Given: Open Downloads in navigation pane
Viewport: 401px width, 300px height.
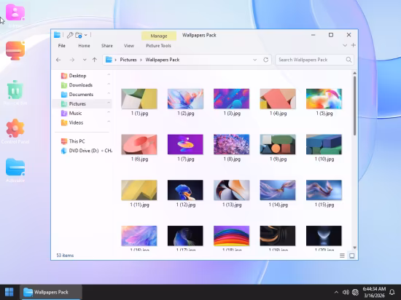Looking at the screenshot, I should pos(80,85).
